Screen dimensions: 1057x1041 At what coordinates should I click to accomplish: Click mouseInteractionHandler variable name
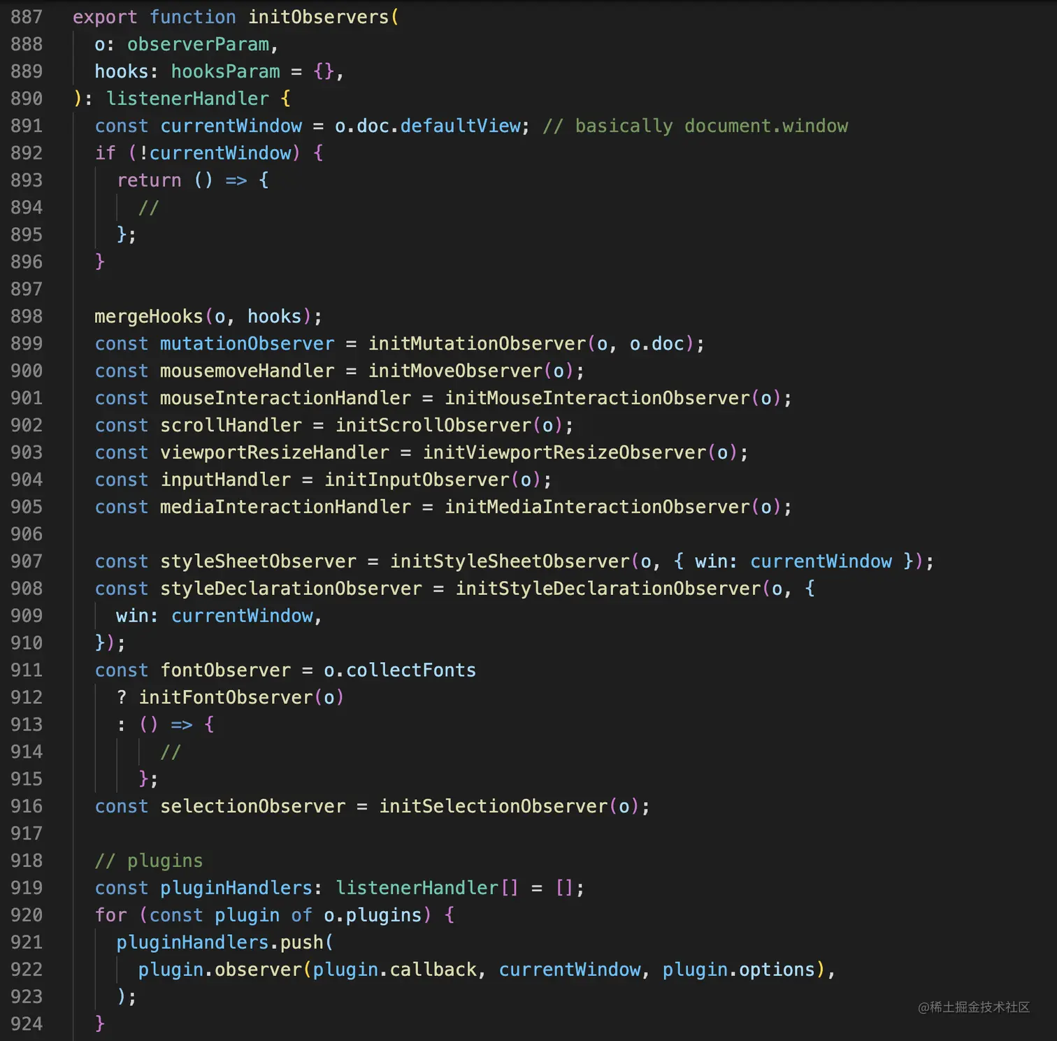coord(286,399)
